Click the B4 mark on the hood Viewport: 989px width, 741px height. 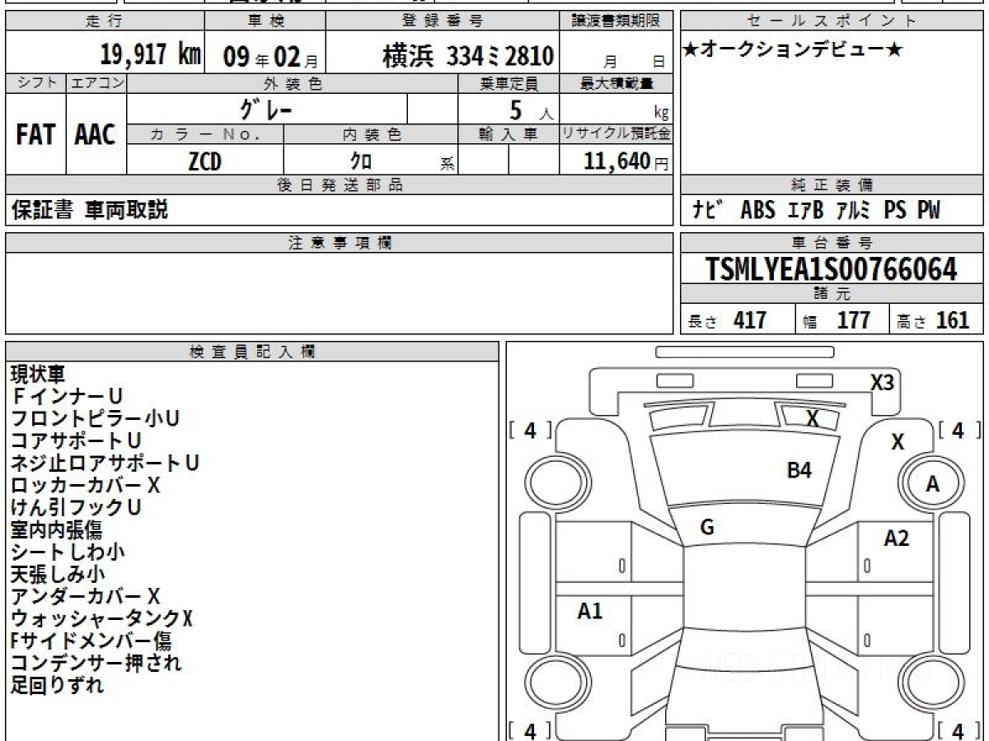[799, 471]
